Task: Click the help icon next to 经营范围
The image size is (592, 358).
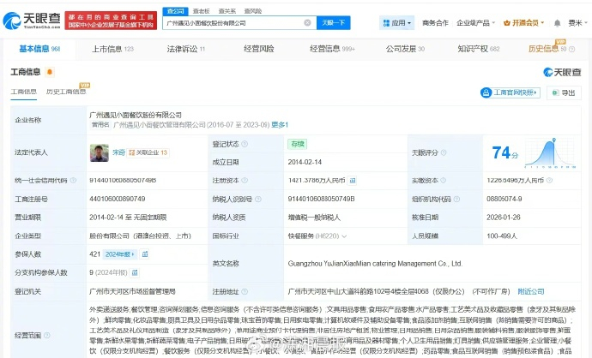Action: [x=47, y=335]
